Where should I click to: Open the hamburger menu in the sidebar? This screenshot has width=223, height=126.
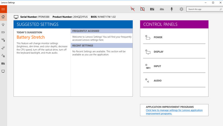click(3, 9)
